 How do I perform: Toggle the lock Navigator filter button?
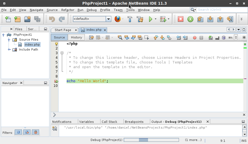click(35, 132)
